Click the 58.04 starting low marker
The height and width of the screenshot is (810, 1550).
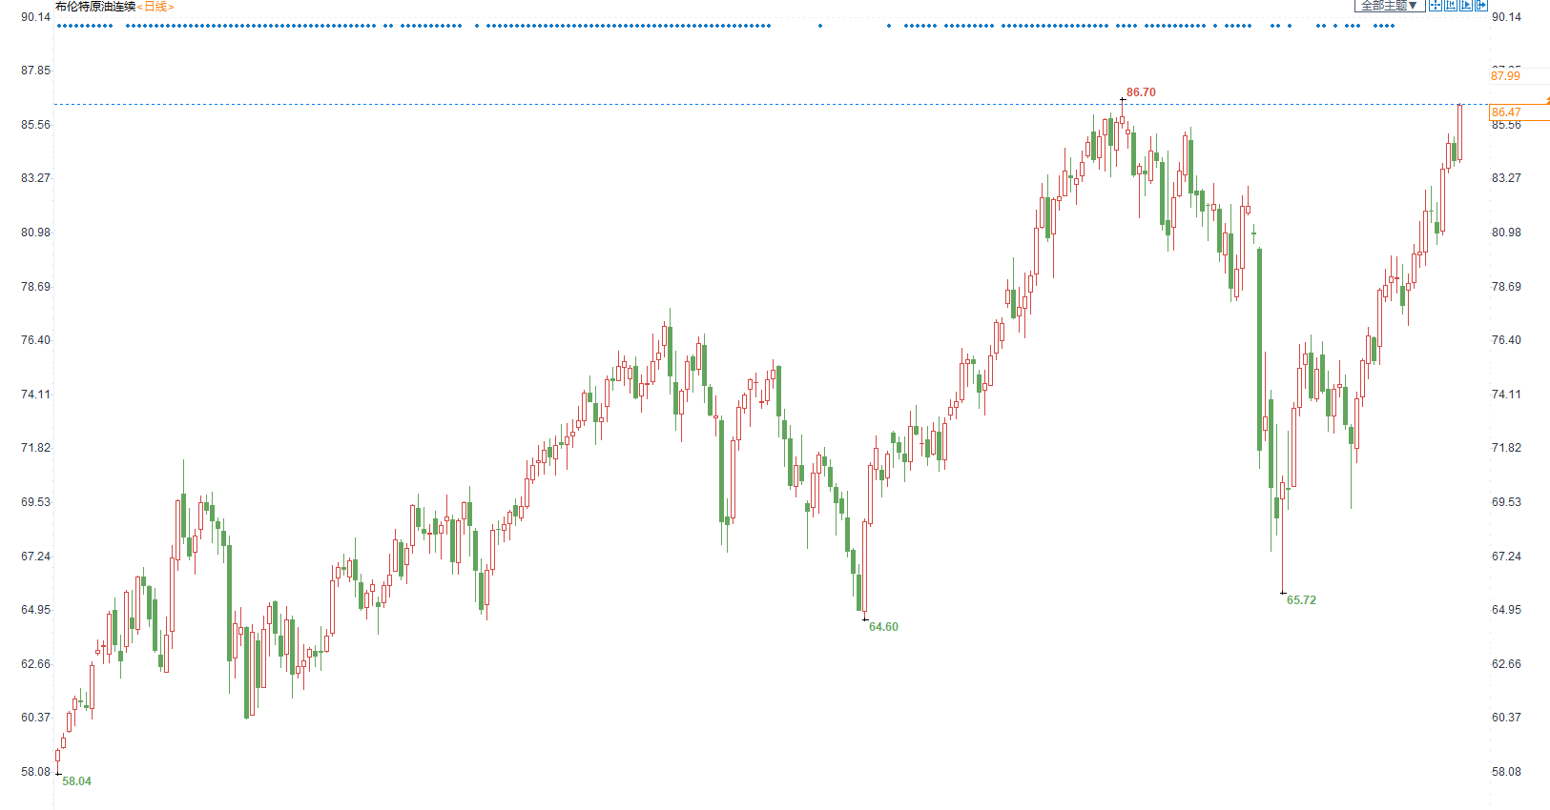76,781
